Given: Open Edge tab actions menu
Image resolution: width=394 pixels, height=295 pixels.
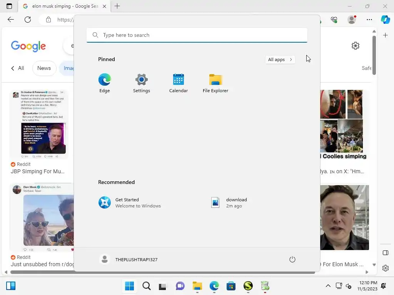Looking at the screenshot, I should 9,6.
